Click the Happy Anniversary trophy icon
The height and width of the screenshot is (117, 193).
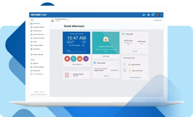130,71
